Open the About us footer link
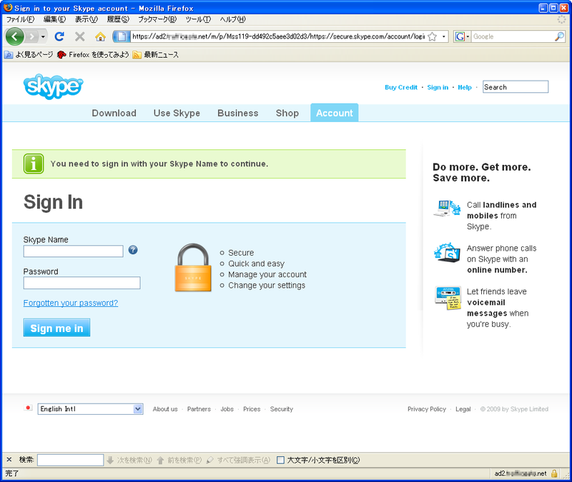This screenshot has height=482, width=572. pyautogui.click(x=165, y=409)
